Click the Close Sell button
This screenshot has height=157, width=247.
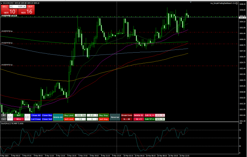[x=47, y=119]
